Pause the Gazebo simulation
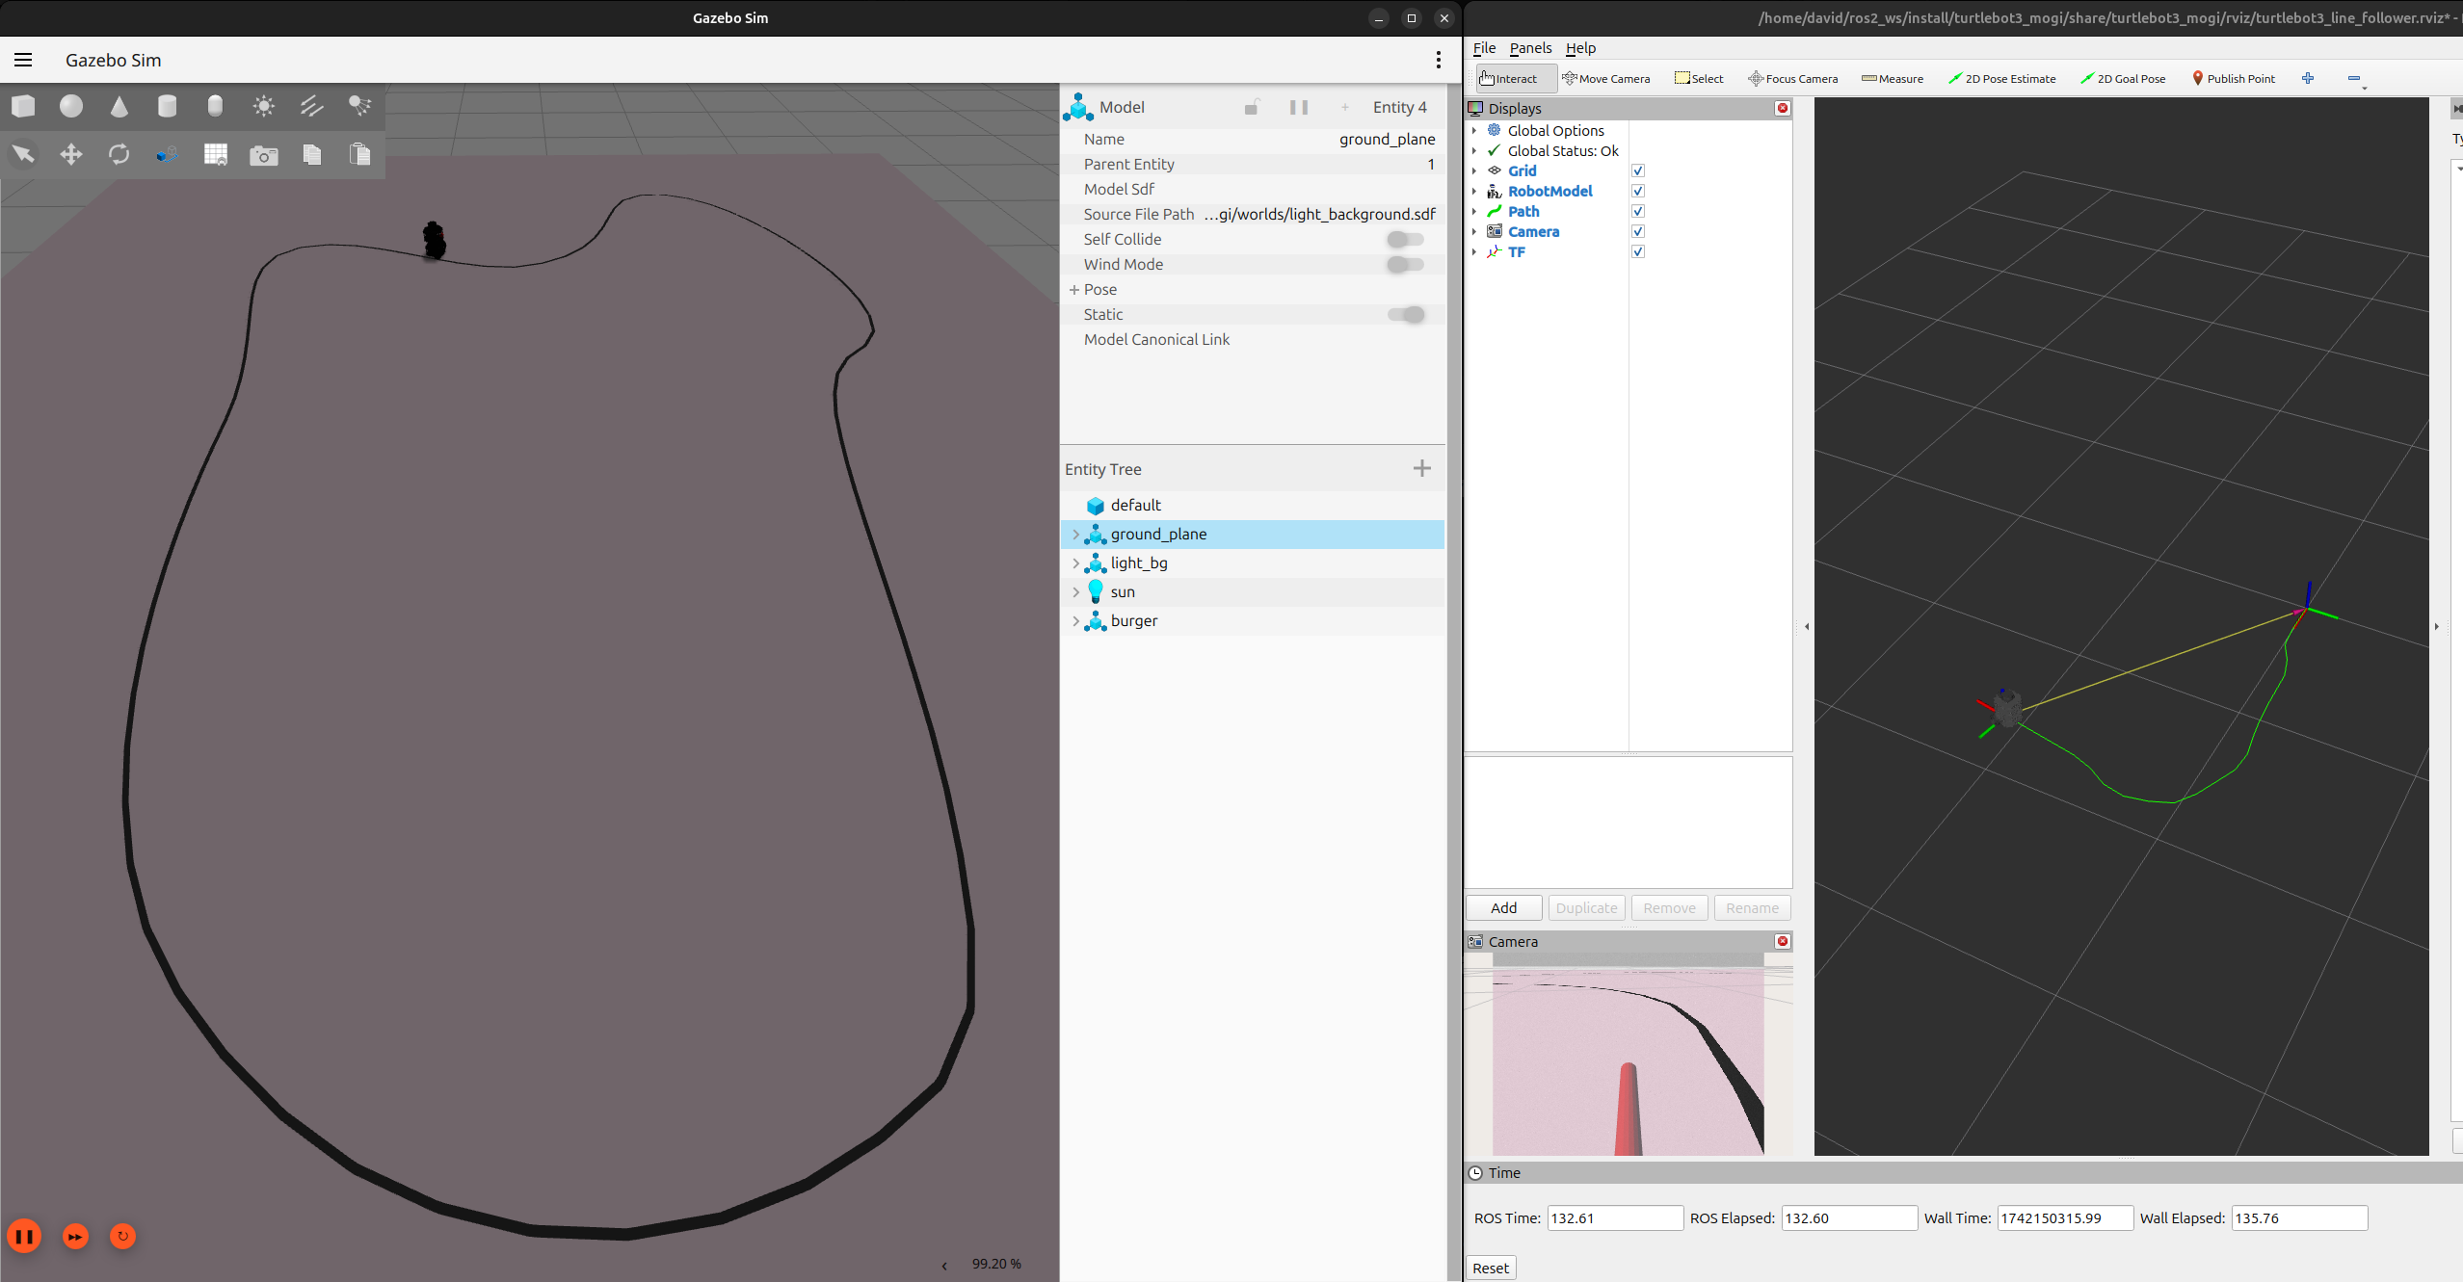 [25, 1236]
